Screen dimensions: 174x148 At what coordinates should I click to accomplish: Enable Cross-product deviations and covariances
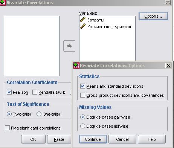tap(82, 95)
